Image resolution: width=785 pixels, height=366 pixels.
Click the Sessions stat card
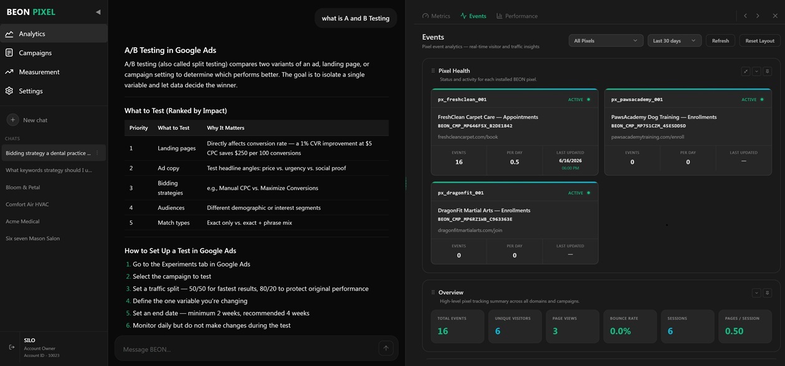[687, 326]
